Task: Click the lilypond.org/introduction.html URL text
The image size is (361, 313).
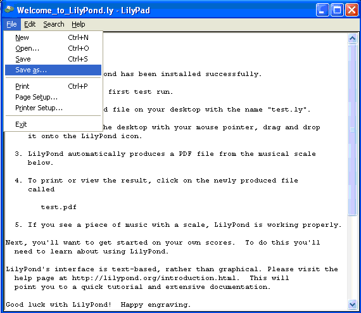Action: point(154,278)
